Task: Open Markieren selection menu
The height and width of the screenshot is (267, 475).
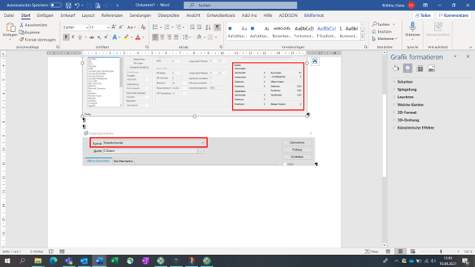Action: [x=385, y=39]
